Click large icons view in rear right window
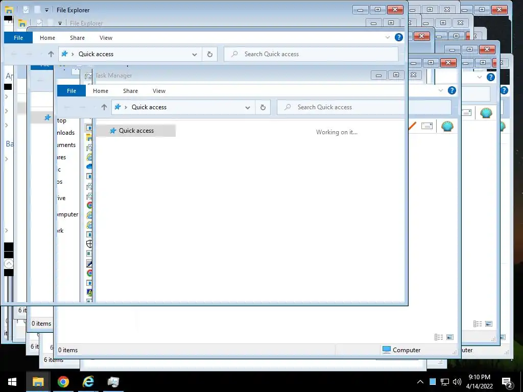The width and height of the screenshot is (523, 392). [489, 324]
